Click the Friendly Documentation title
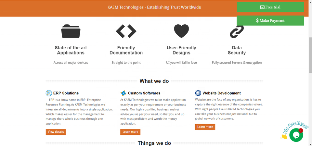 coord(126,50)
